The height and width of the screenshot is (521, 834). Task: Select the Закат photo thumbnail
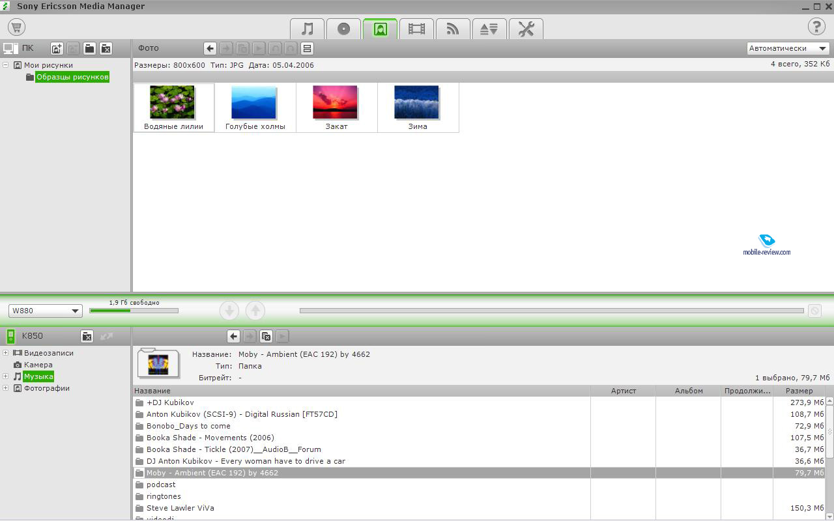(x=336, y=107)
